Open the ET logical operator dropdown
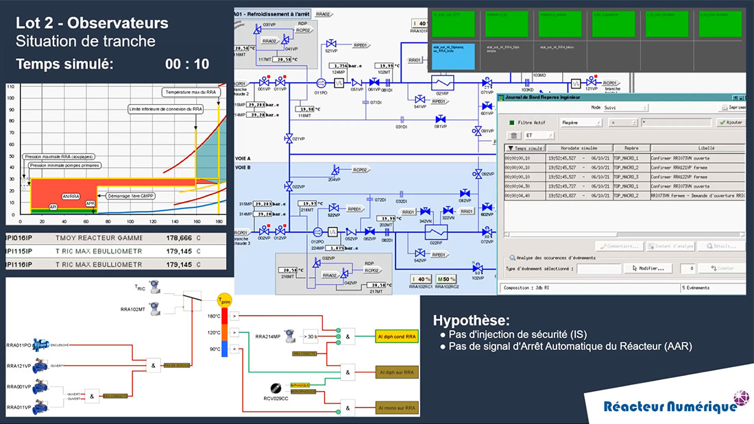The image size is (754, 424). click(x=539, y=136)
